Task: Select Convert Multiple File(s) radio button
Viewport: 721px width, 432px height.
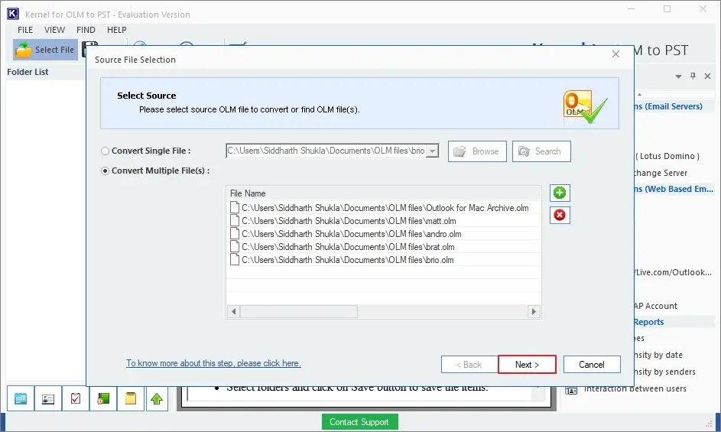Action: (106, 171)
